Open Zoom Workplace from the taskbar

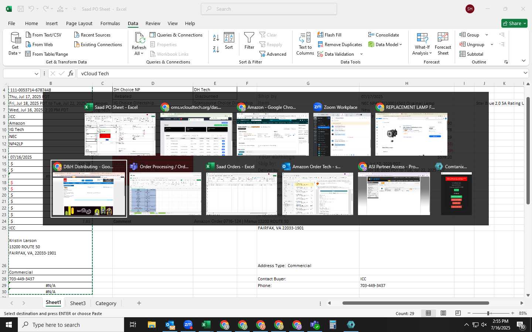188,325
